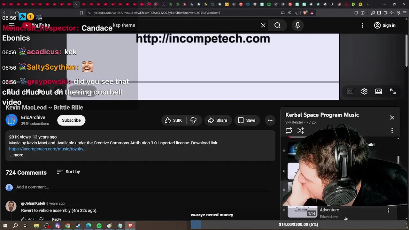
Task: Open the Sort by comments dropdown
Action: point(68,172)
